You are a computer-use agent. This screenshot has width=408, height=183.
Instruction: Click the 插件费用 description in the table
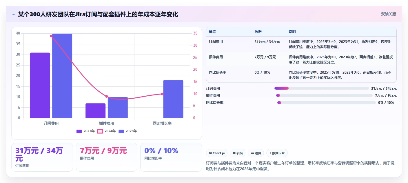(341, 59)
